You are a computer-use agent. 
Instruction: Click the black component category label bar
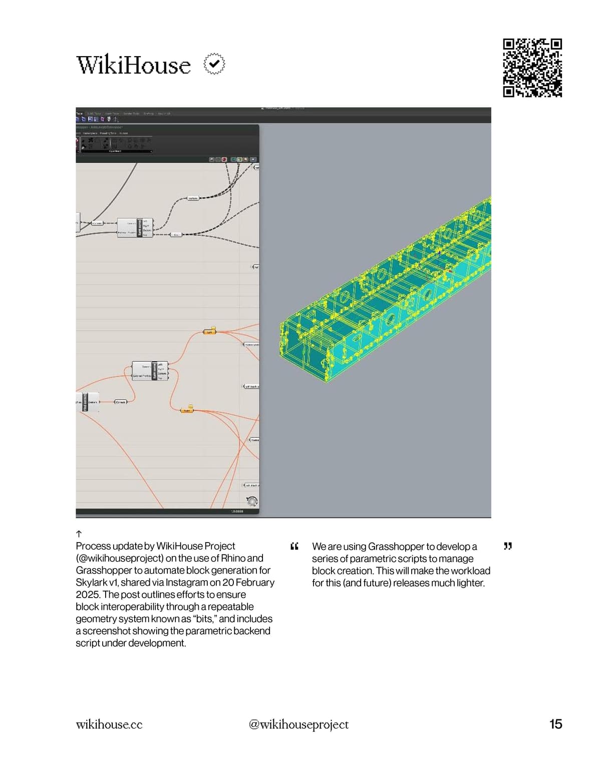point(116,151)
